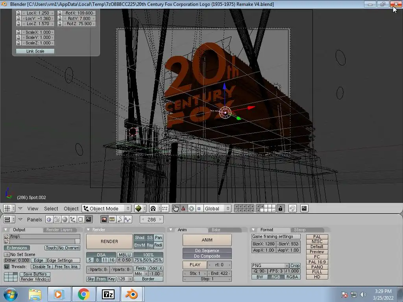
Task: Open the PNG file format dropdown
Action: [270, 265]
